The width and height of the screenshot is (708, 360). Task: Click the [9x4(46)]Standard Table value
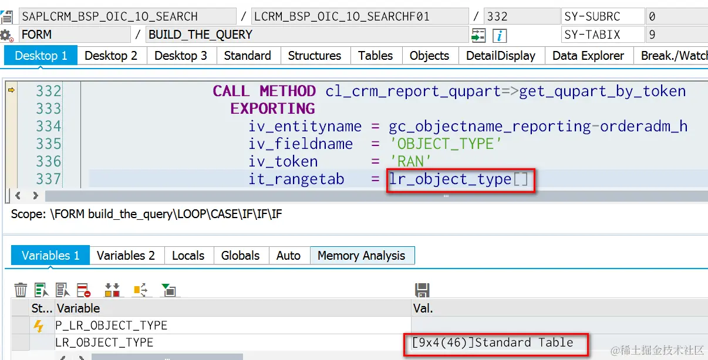tap(493, 342)
